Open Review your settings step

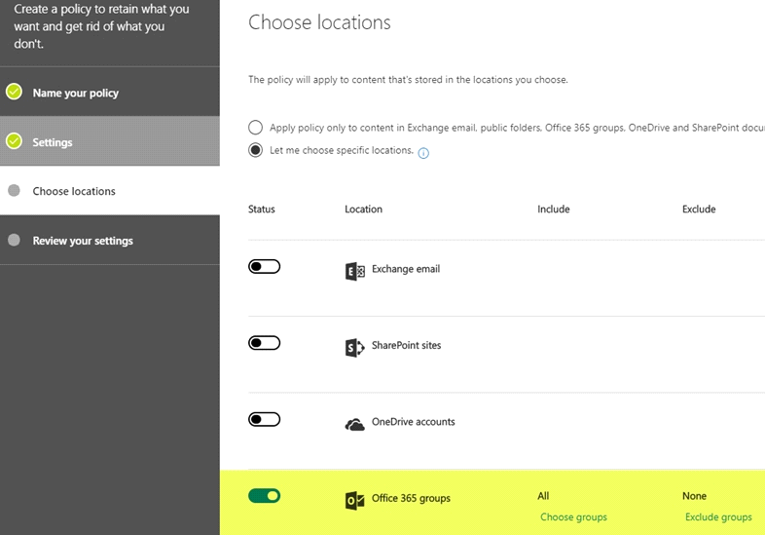coord(110,240)
